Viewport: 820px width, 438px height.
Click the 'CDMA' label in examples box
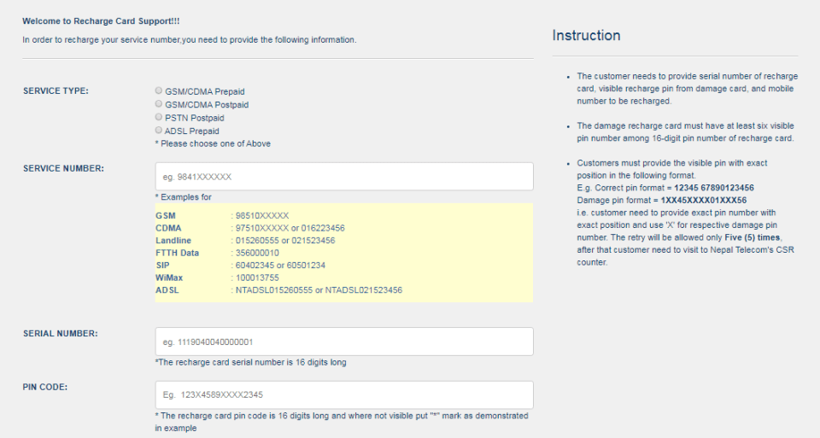coord(168,229)
